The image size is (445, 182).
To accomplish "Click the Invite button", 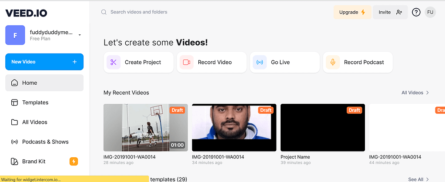I will pos(390,12).
